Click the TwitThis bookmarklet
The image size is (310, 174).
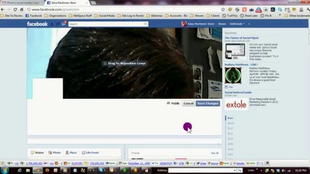(230, 15)
